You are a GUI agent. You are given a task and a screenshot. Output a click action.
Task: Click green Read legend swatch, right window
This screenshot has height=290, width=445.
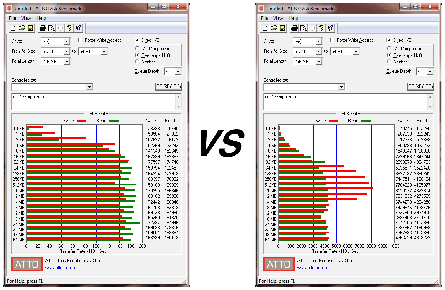[x=366, y=121]
